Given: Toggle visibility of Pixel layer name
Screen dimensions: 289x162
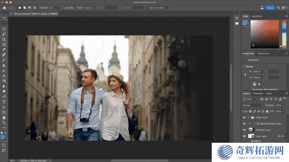Looking at the screenshot, I should pyautogui.click(x=244, y=130).
